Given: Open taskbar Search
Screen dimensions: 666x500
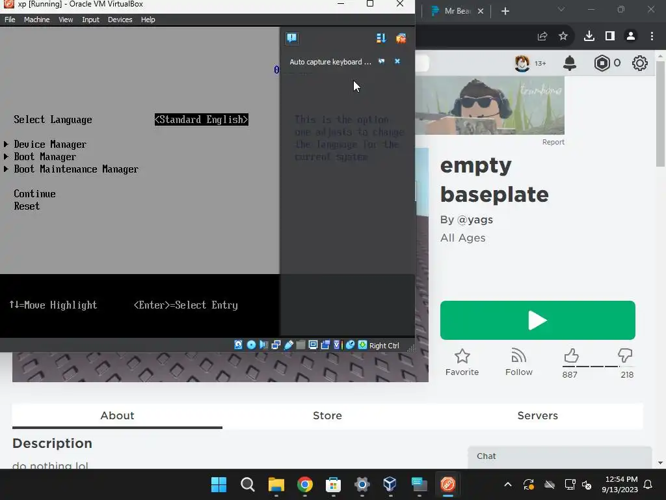Looking at the screenshot, I should tap(247, 484).
